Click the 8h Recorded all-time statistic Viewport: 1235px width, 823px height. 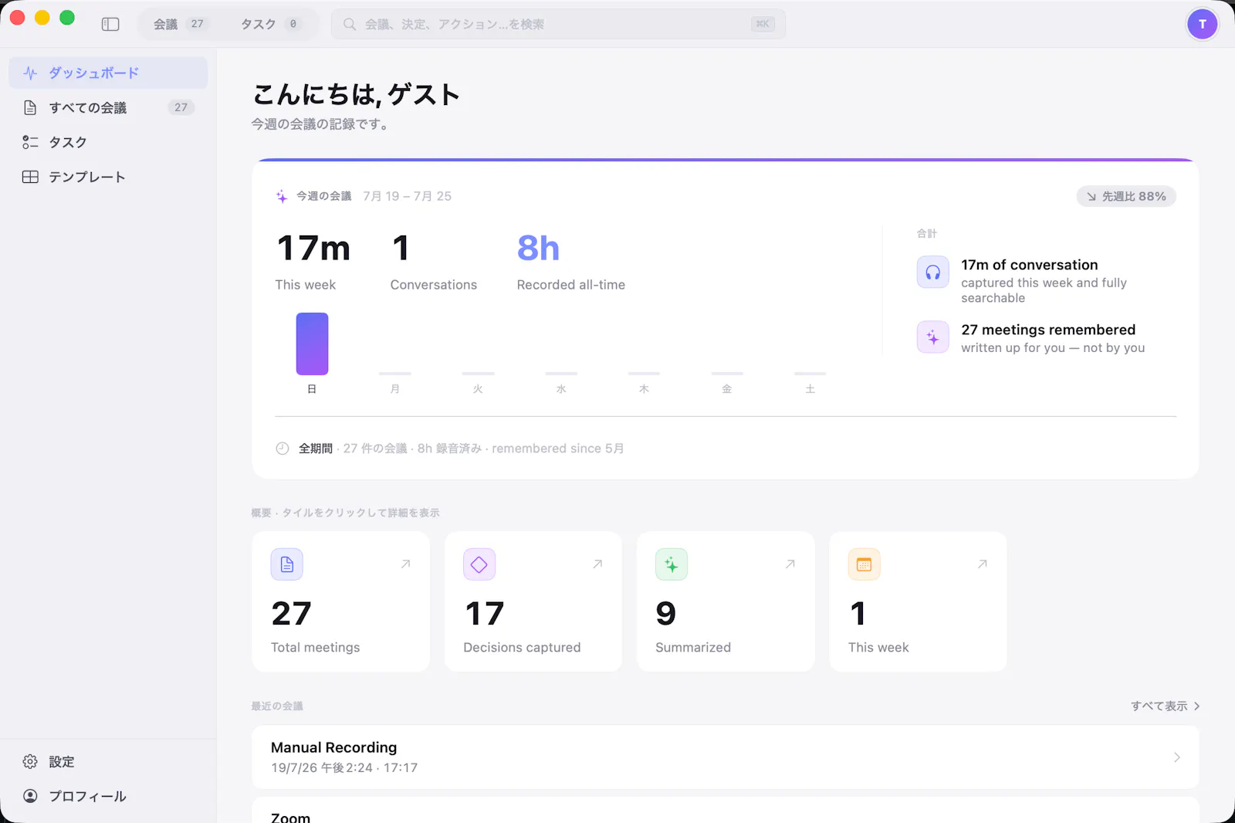(571, 262)
